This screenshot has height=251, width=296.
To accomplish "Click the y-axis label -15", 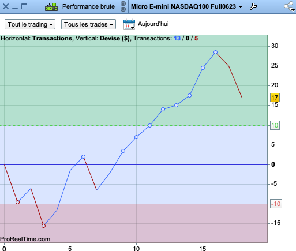I will [x=276, y=223].
